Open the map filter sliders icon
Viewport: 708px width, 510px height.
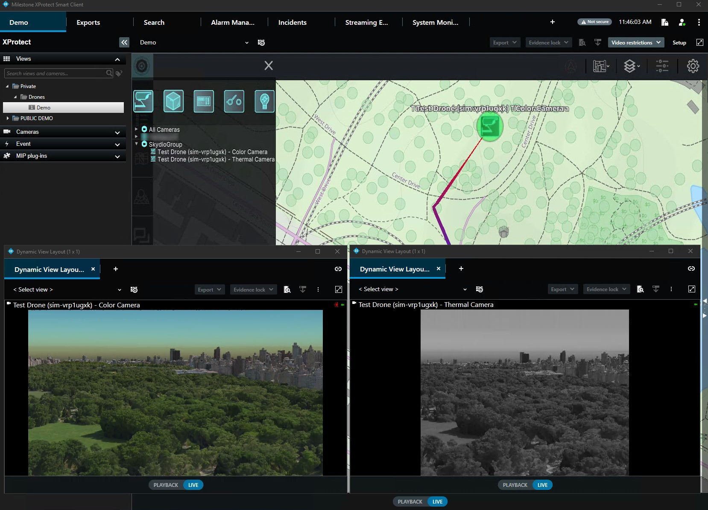[x=662, y=66]
